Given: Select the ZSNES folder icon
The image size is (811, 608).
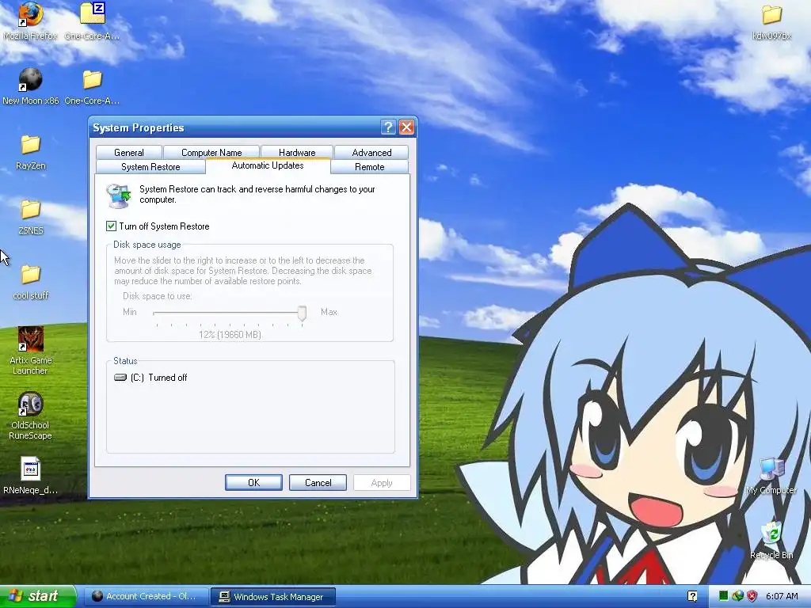Looking at the screenshot, I should click(31, 209).
